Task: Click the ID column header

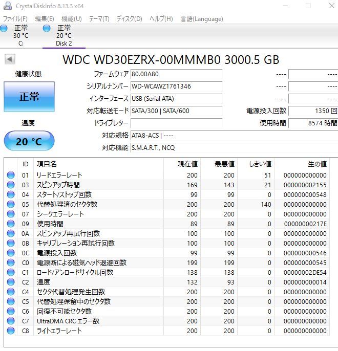Action: tap(25, 164)
